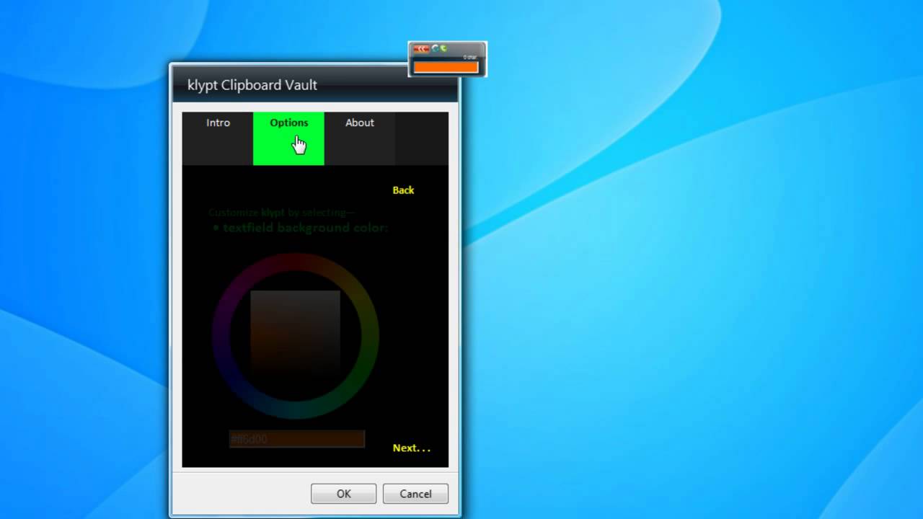Click the "klypt Clipboard Vault" title text
Screen dimensions: 923x519
(252, 85)
